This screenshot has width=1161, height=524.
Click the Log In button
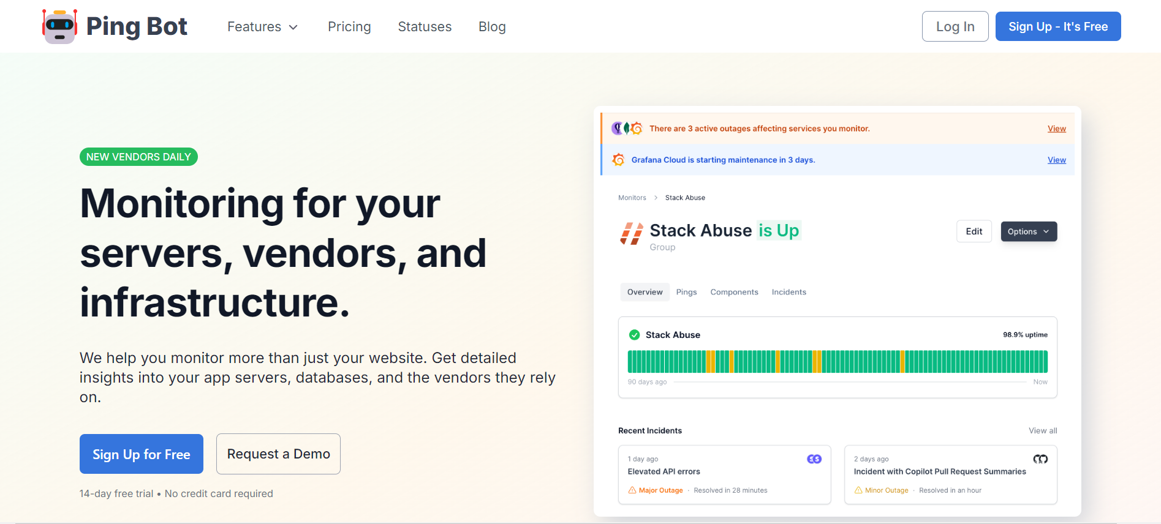[955, 26]
